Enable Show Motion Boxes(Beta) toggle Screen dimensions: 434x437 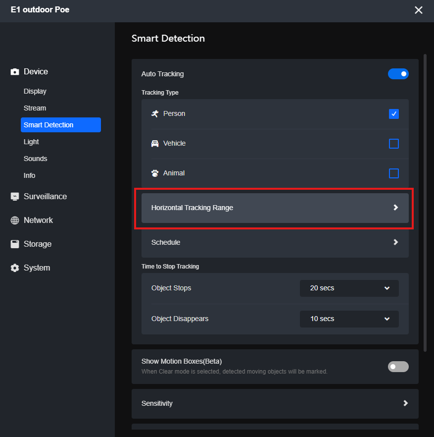coord(398,367)
